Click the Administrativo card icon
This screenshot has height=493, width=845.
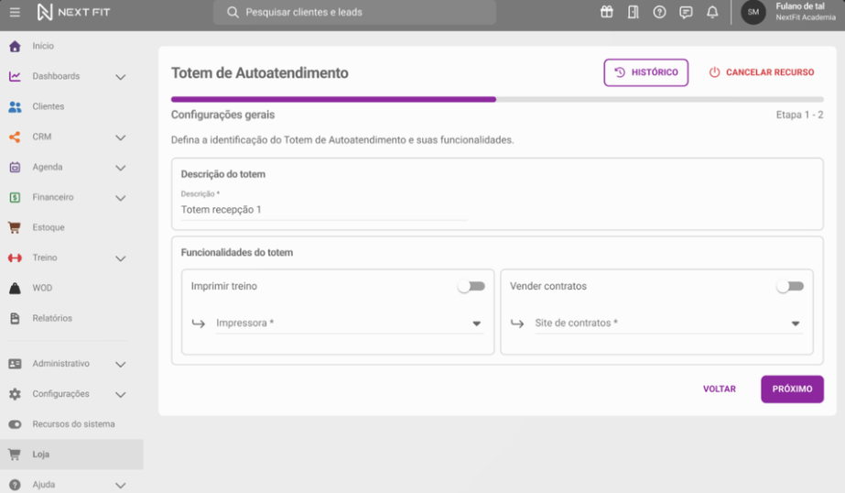click(x=15, y=364)
